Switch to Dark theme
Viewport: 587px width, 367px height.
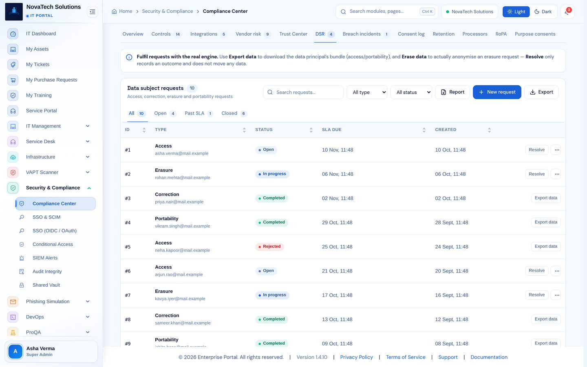(x=543, y=12)
